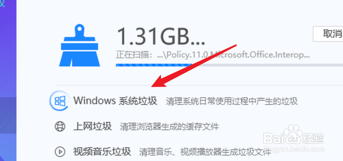Click the blue broom cleanup icon
Screen dimensions: 343x161
80,46
